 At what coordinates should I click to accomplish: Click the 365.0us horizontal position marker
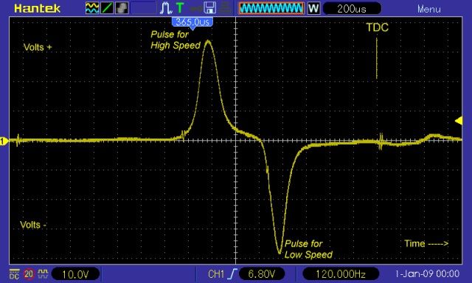[192, 23]
